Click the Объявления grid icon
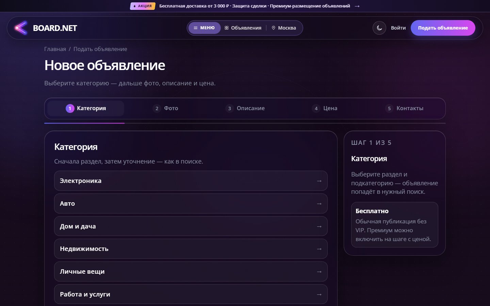The width and height of the screenshot is (490, 306). 227,28
